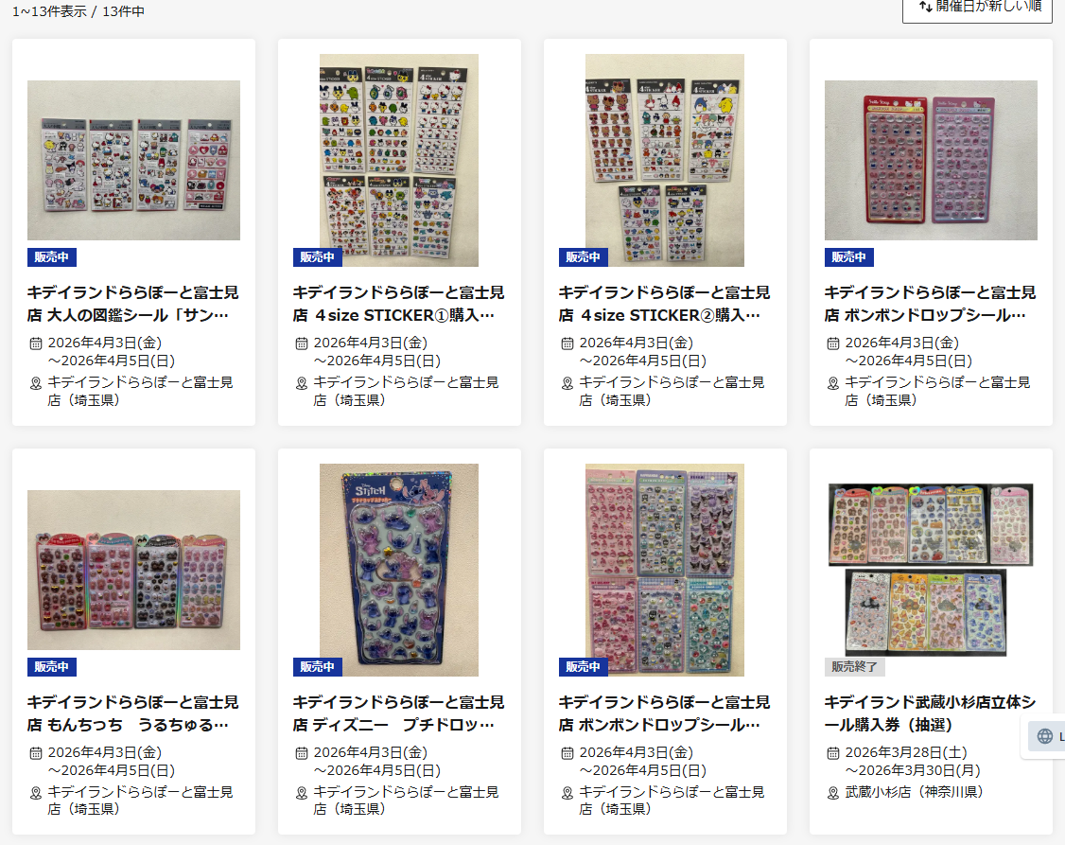Click calendar icon on first-row ボンボンドロップシール card
The image size is (1065, 845).
pos(832,343)
